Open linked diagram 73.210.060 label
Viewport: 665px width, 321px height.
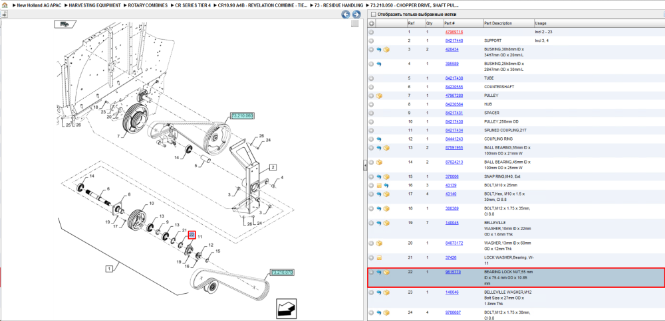point(242,116)
